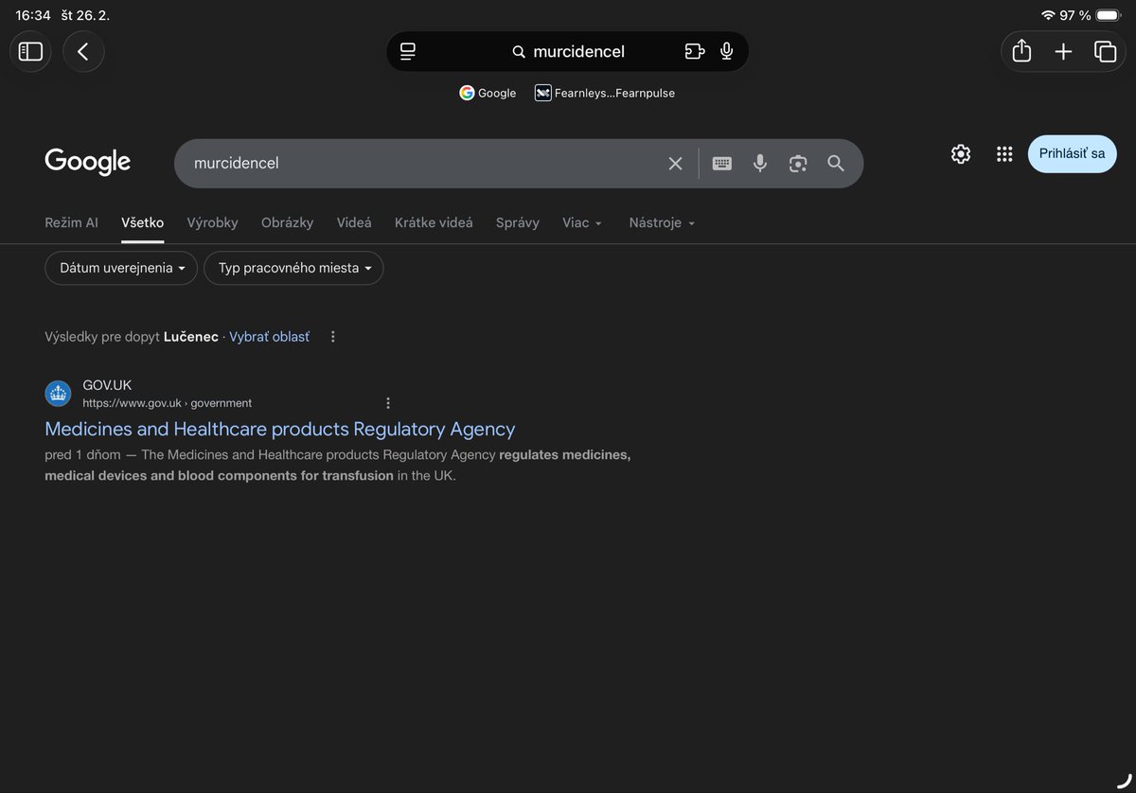The width and height of the screenshot is (1136, 793).
Task: Open location results options menu
Action: (x=333, y=337)
